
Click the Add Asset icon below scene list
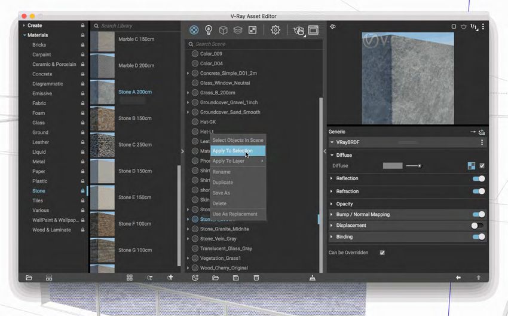pos(195,278)
